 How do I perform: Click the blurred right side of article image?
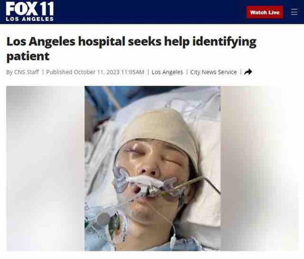pos(259,168)
